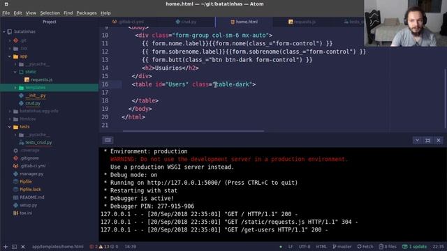This screenshot has height=251, width=447.
Task: Open the Help menu
Action: click(105, 13)
